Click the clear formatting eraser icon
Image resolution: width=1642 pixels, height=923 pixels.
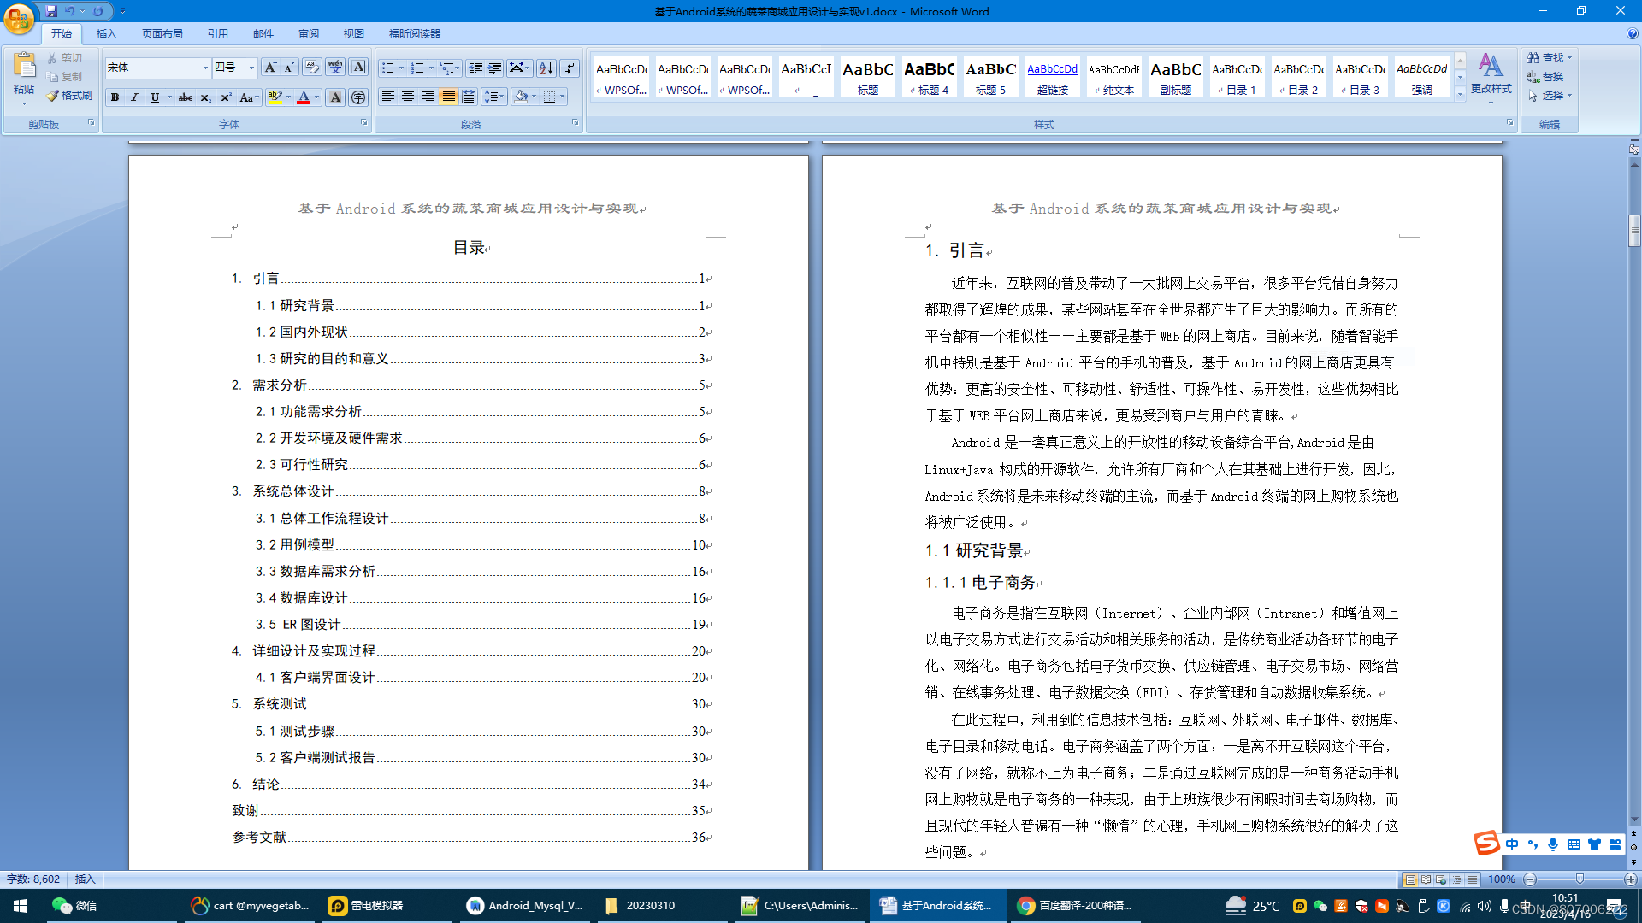[x=311, y=68]
